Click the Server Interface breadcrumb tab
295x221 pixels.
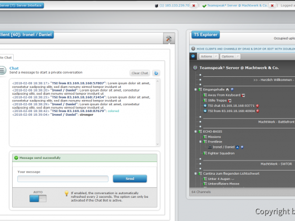point(22,5)
